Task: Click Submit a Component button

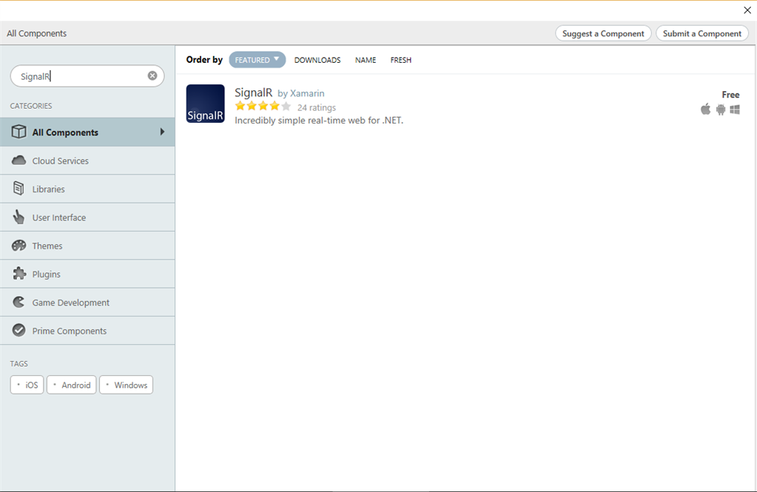Action: pos(702,33)
